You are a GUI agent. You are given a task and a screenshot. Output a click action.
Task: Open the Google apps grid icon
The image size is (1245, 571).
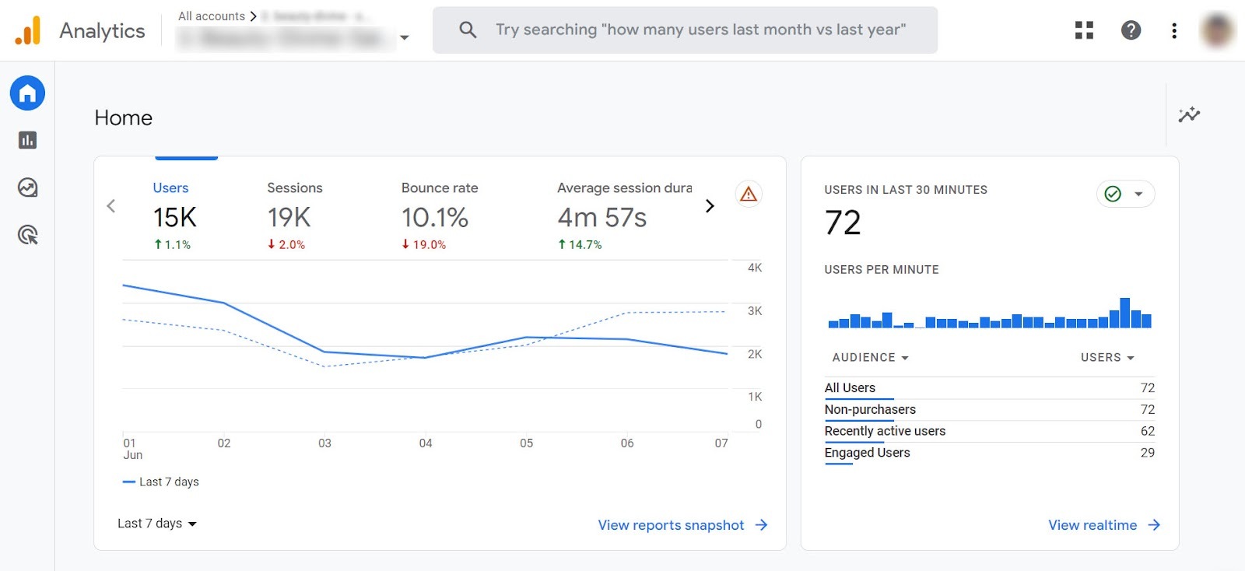[x=1084, y=30]
